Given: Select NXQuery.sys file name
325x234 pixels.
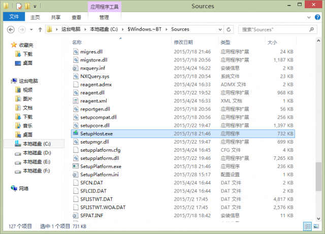Looking at the screenshot, I should click(95, 76).
